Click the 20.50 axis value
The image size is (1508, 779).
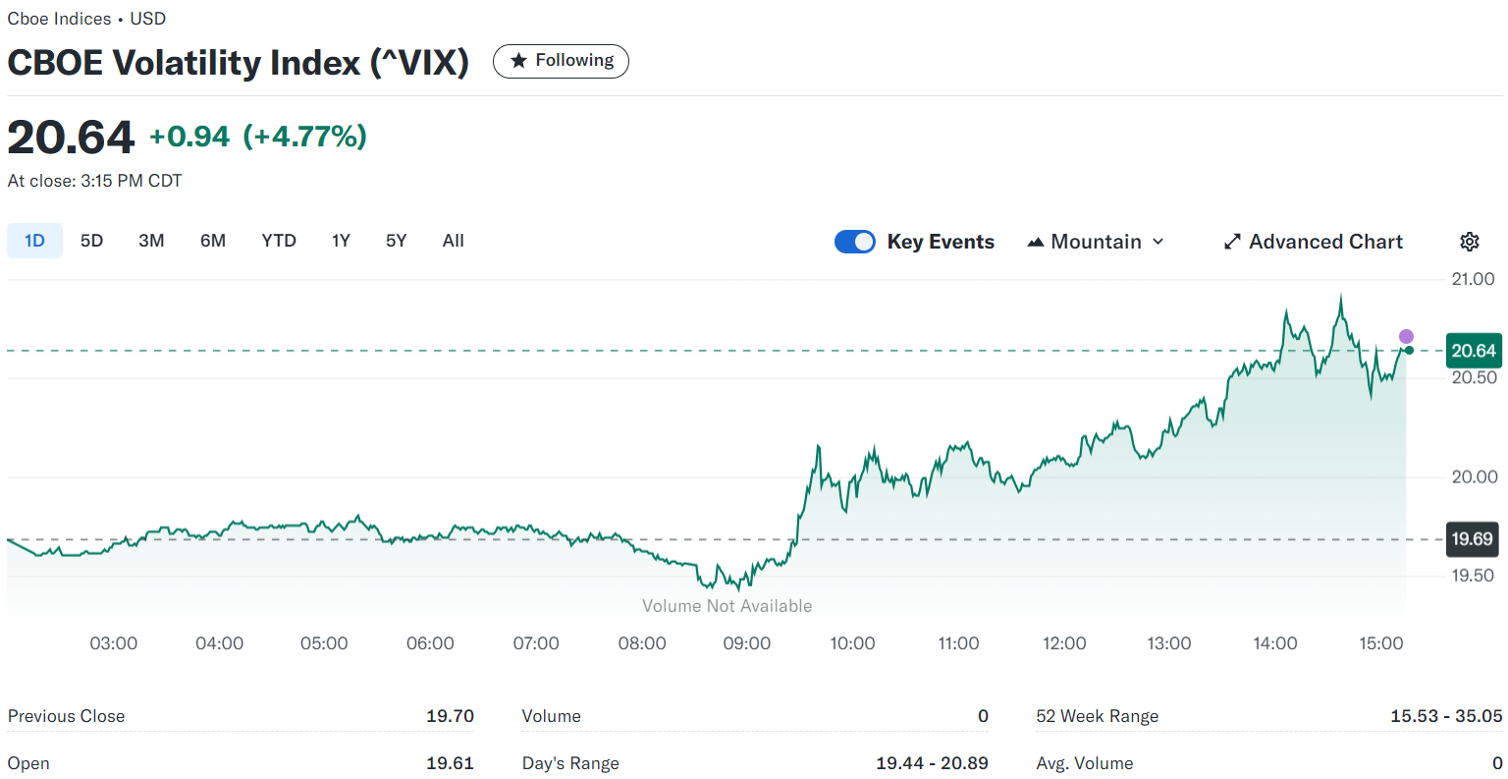(x=1474, y=378)
